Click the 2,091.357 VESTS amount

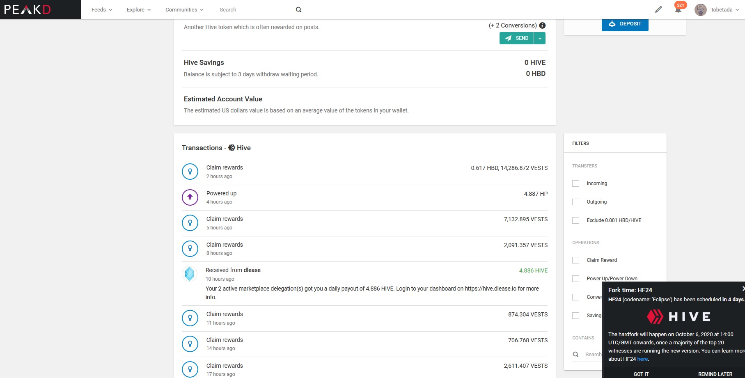coord(526,245)
